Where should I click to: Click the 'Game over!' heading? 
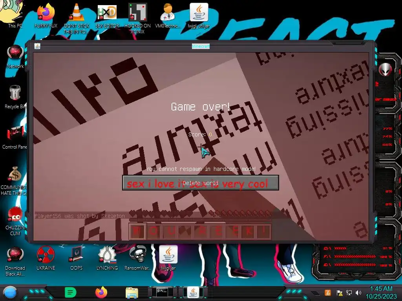point(201,107)
